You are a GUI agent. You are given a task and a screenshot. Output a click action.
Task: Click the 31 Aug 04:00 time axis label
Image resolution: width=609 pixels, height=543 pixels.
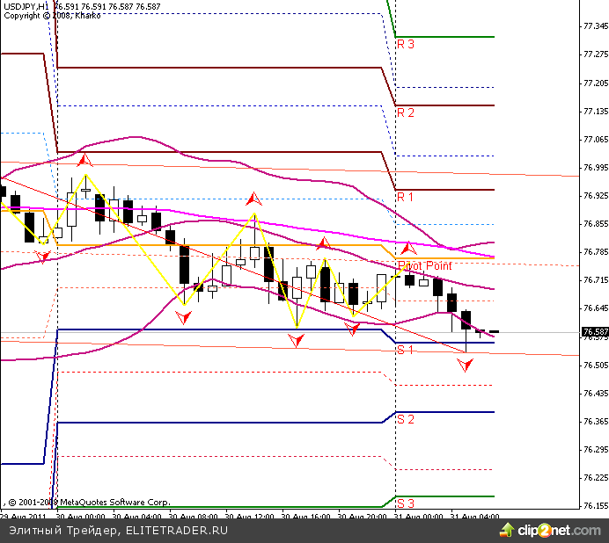pos(475,517)
